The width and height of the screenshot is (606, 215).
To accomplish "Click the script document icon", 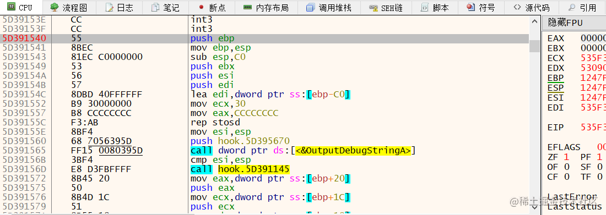I will pyautogui.click(x=424, y=7).
